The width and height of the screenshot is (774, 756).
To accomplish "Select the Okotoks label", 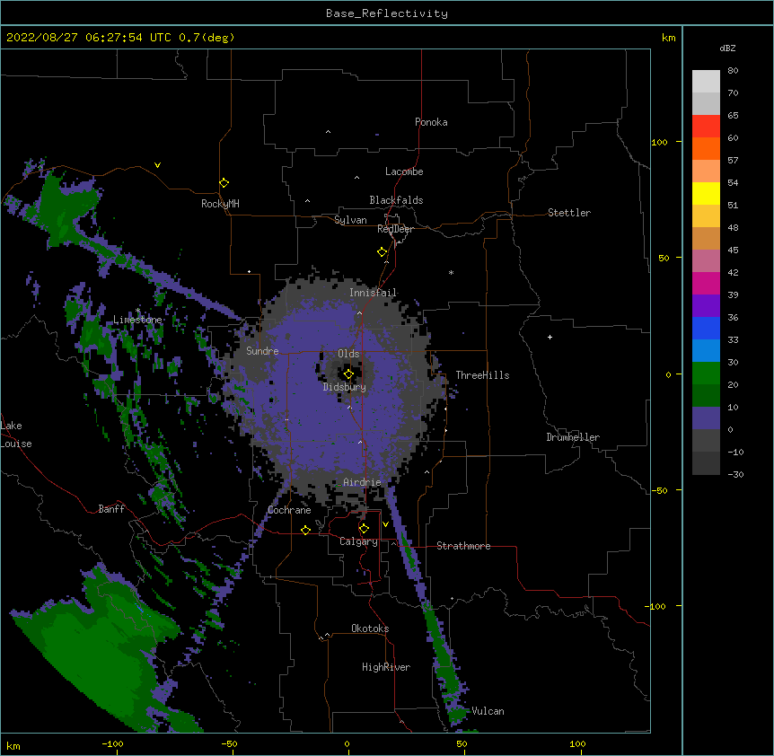I will [x=370, y=629].
